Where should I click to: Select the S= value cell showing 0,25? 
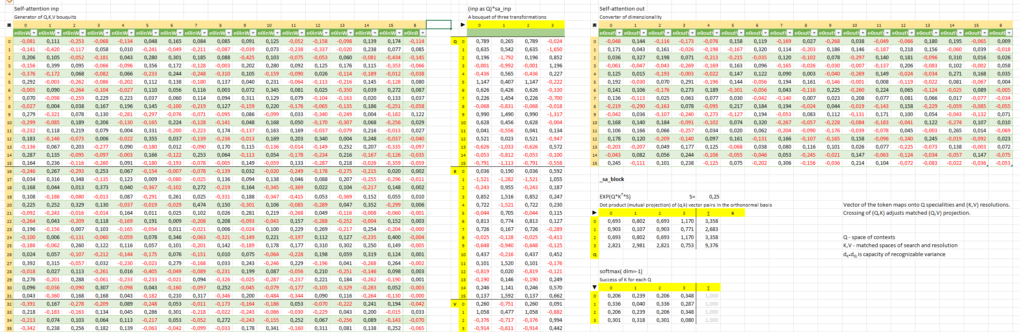tap(714, 196)
